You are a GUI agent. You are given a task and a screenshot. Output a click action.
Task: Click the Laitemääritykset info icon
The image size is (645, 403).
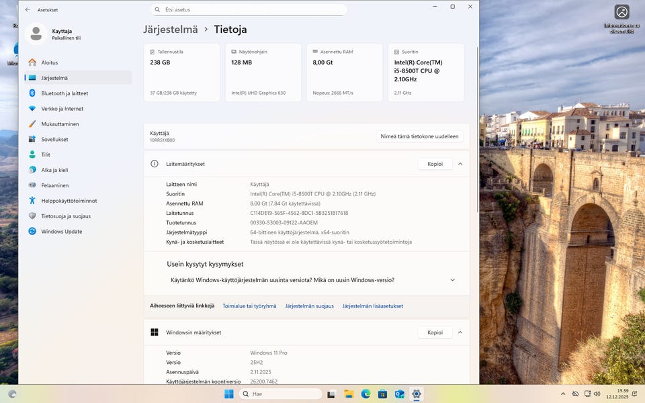click(155, 164)
